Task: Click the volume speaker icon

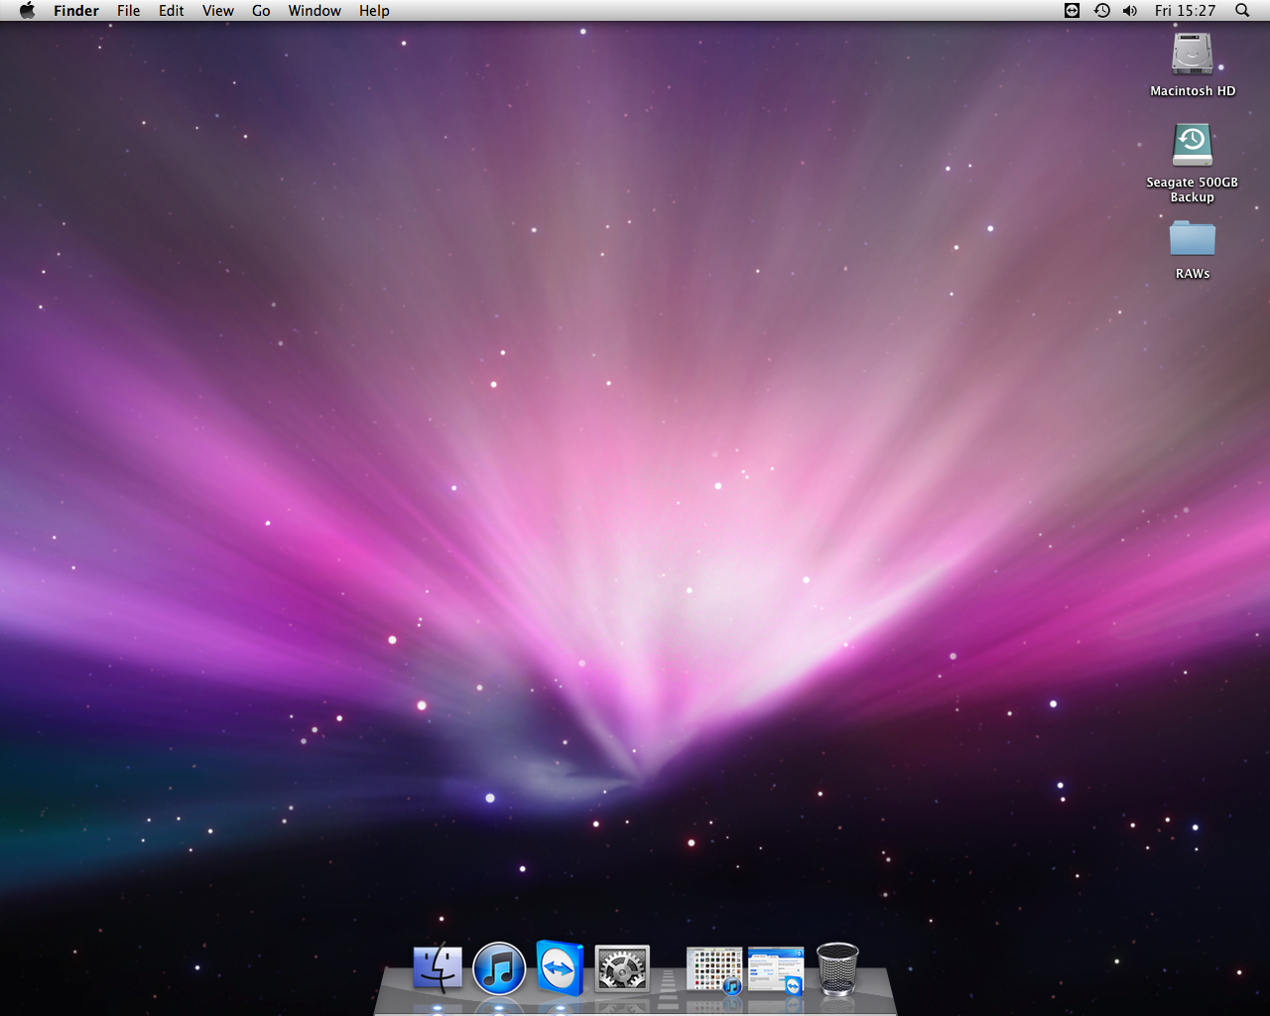Action: point(1130,11)
